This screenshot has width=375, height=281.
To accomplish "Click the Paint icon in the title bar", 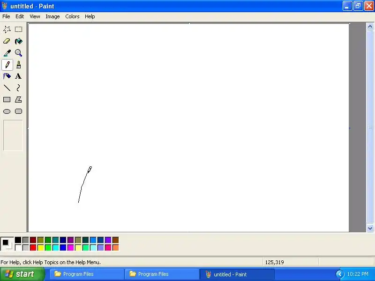I will pos(4,6).
